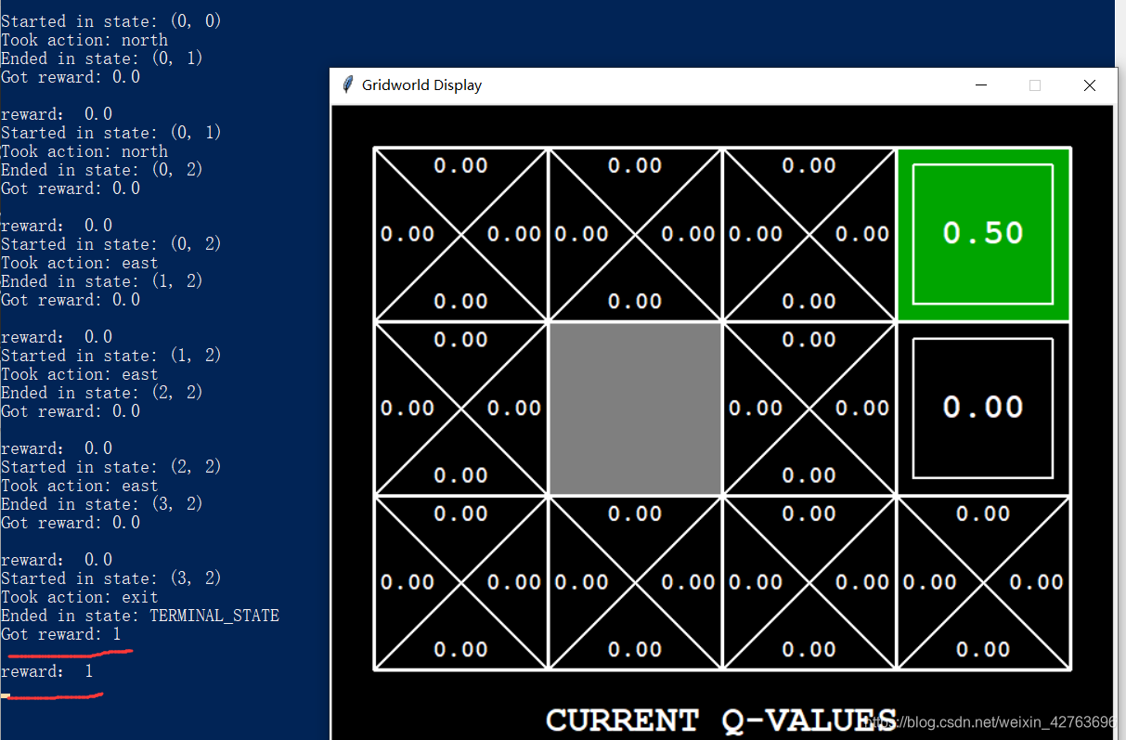Click the south Q-value of the bottom-right grid cell
The height and width of the screenshot is (740, 1126).
tap(983, 649)
